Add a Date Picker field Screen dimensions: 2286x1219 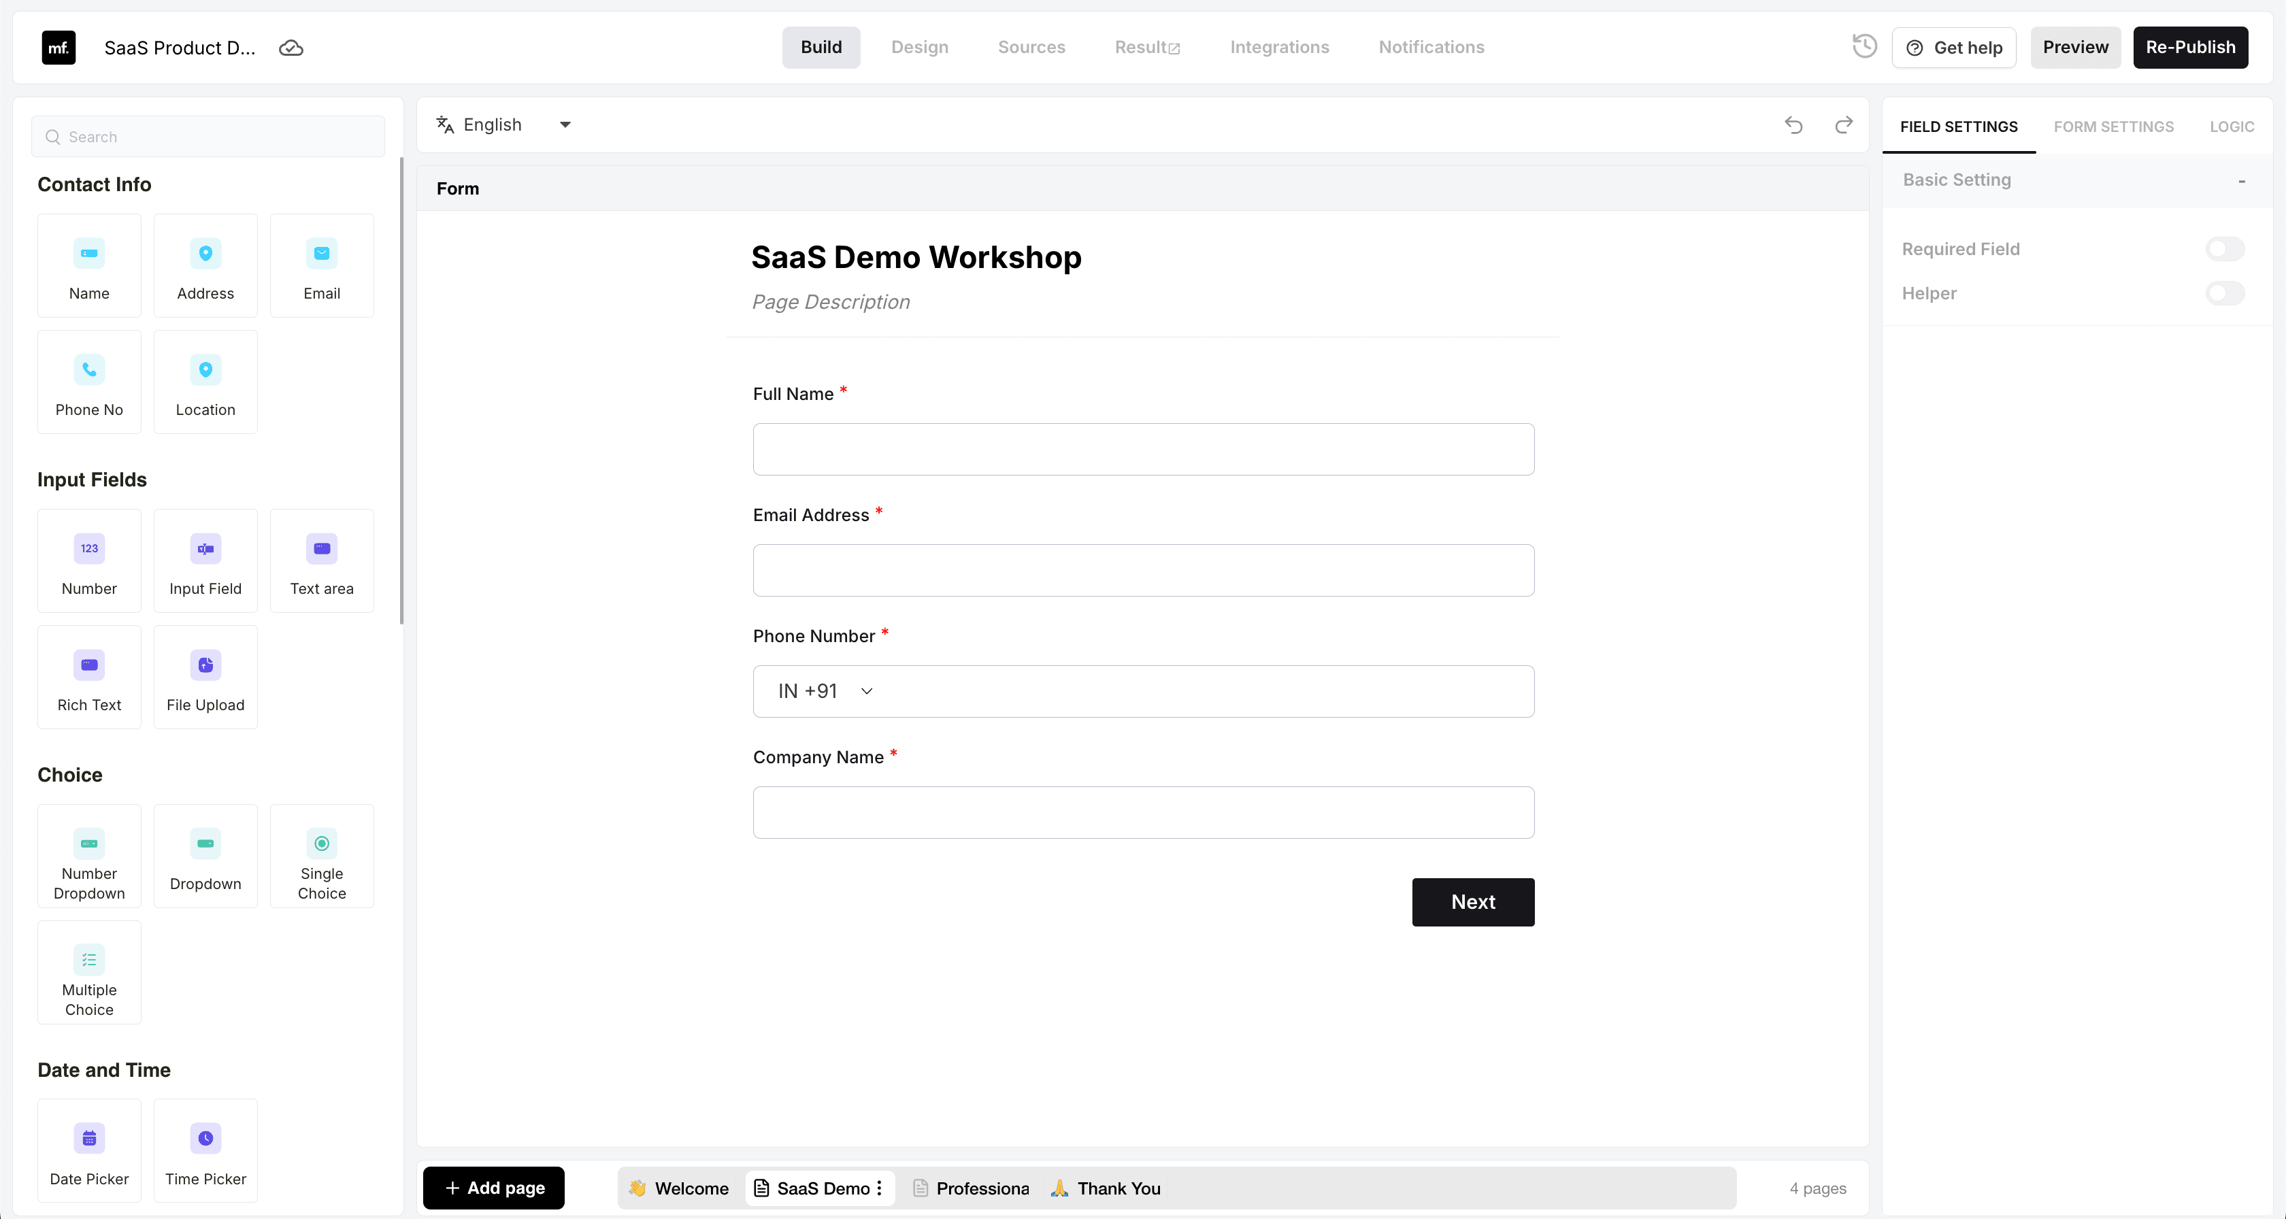88,1151
